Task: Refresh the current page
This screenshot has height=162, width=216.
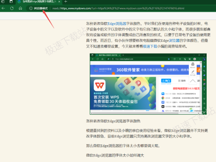Action: [12, 8]
